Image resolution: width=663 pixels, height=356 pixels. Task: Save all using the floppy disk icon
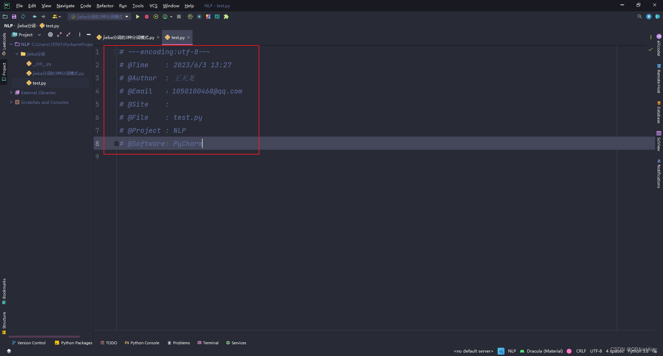coord(14,17)
